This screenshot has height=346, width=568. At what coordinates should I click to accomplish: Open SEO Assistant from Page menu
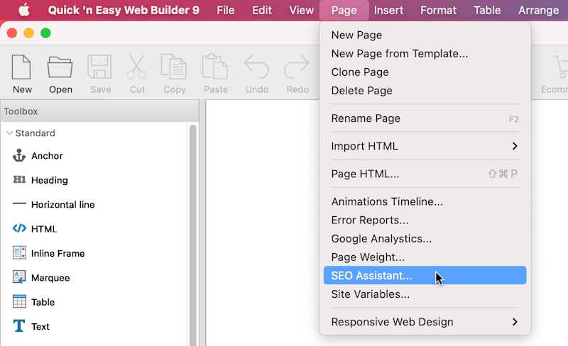371,276
